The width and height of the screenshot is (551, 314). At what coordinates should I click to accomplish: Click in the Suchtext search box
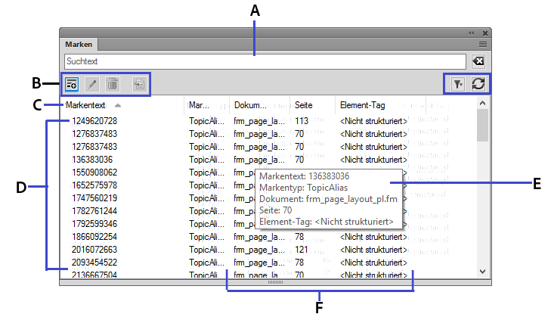(x=265, y=61)
